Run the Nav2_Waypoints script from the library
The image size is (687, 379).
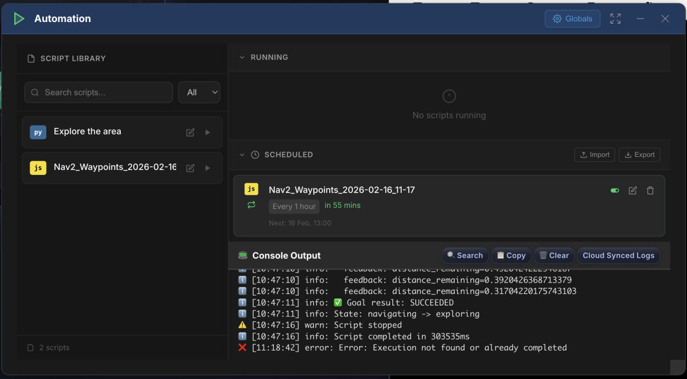(207, 168)
